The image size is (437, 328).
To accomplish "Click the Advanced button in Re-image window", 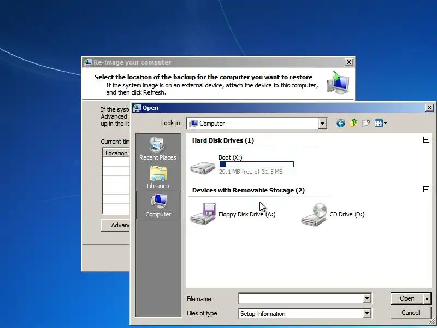I will [x=116, y=225].
